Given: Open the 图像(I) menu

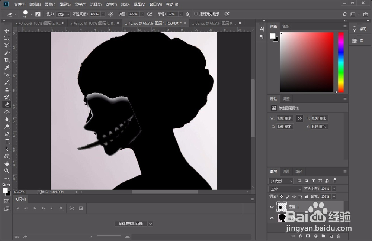Looking at the screenshot, I should point(50,4).
